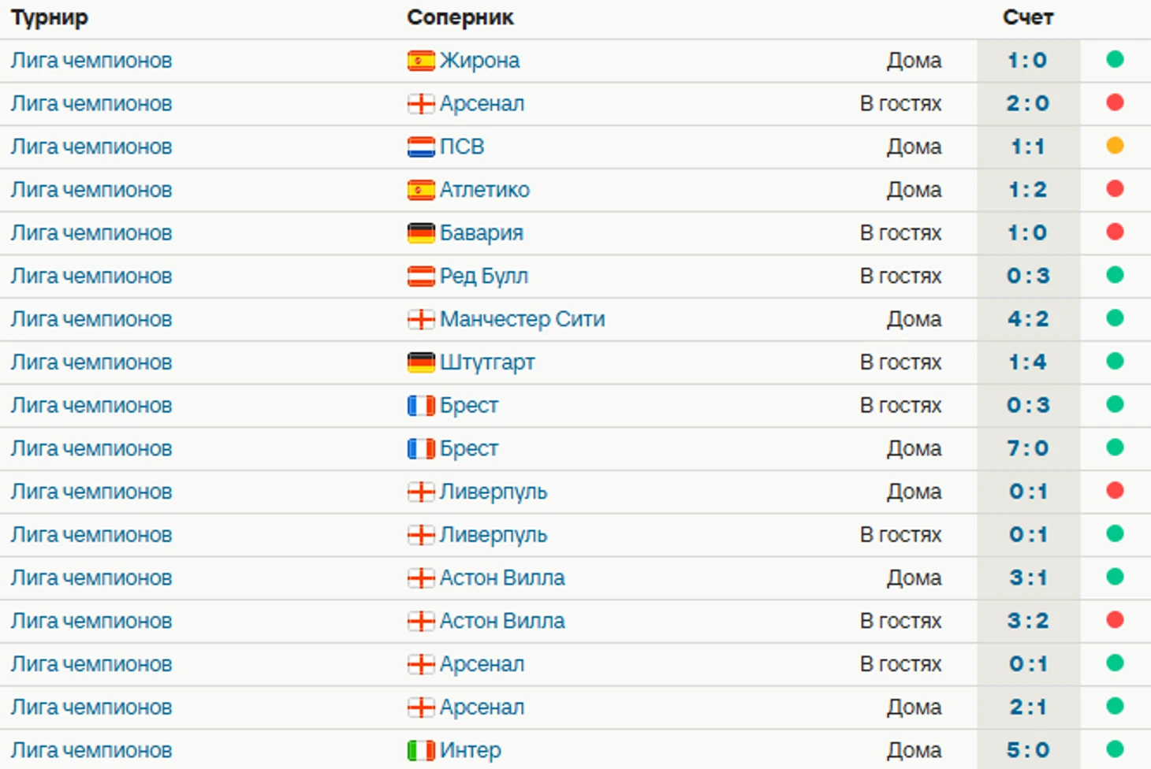Click the red loss indicator in the Атлетико row
Image resolution: width=1151 pixels, height=769 pixels.
pyautogui.click(x=1115, y=189)
